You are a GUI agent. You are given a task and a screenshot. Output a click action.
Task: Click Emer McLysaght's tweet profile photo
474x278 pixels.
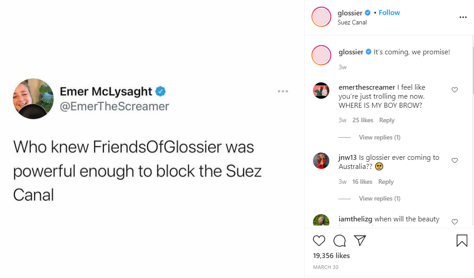tap(34, 99)
